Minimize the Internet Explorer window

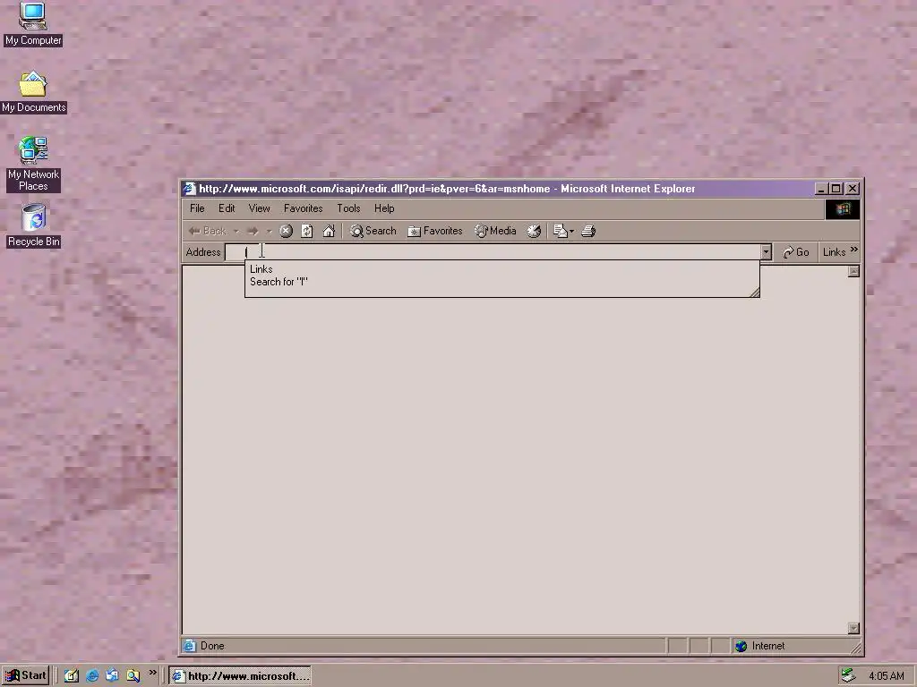tap(821, 189)
